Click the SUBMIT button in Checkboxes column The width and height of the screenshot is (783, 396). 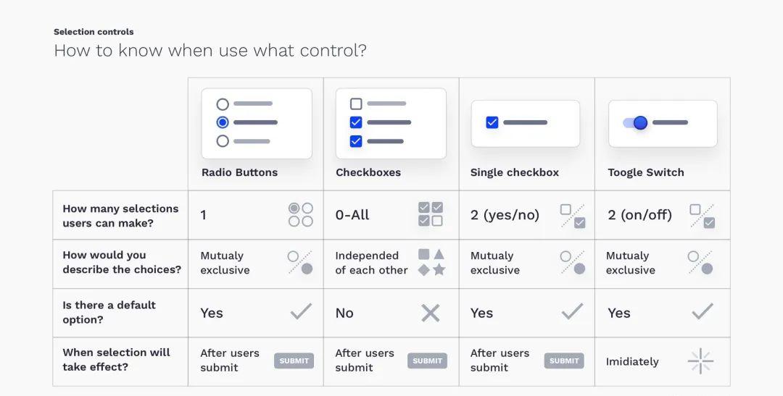coord(428,361)
